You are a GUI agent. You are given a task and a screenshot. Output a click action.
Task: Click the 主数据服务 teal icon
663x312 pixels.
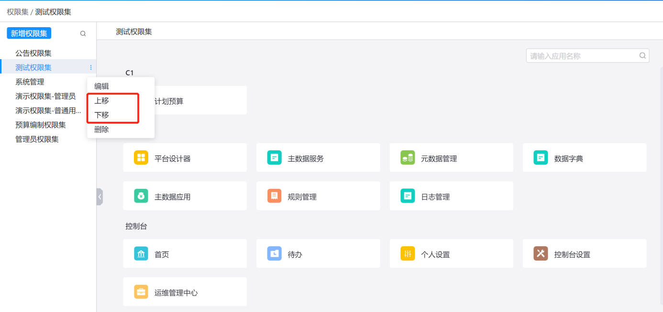(x=275, y=158)
